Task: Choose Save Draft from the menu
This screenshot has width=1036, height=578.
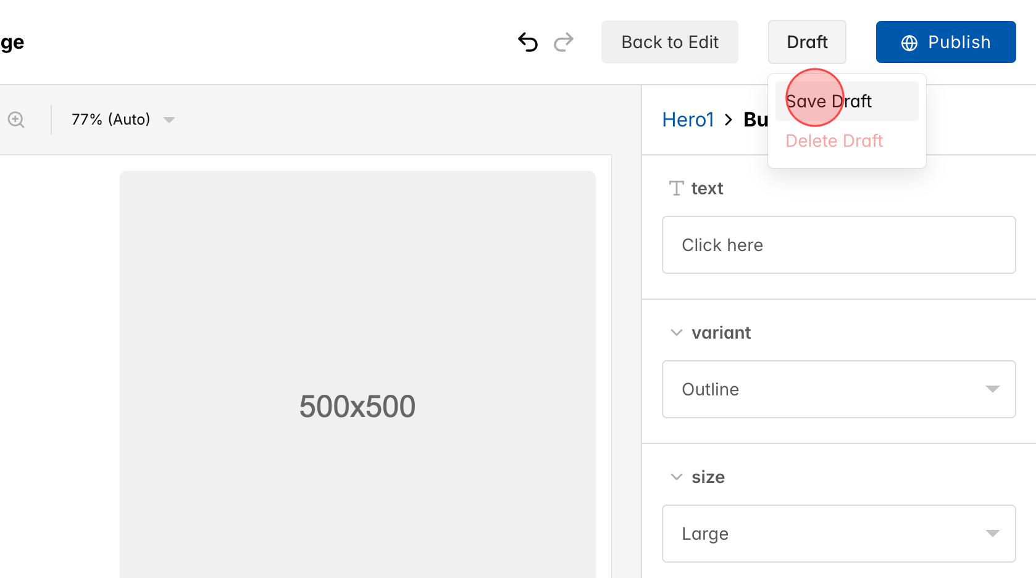Action: pos(829,101)
